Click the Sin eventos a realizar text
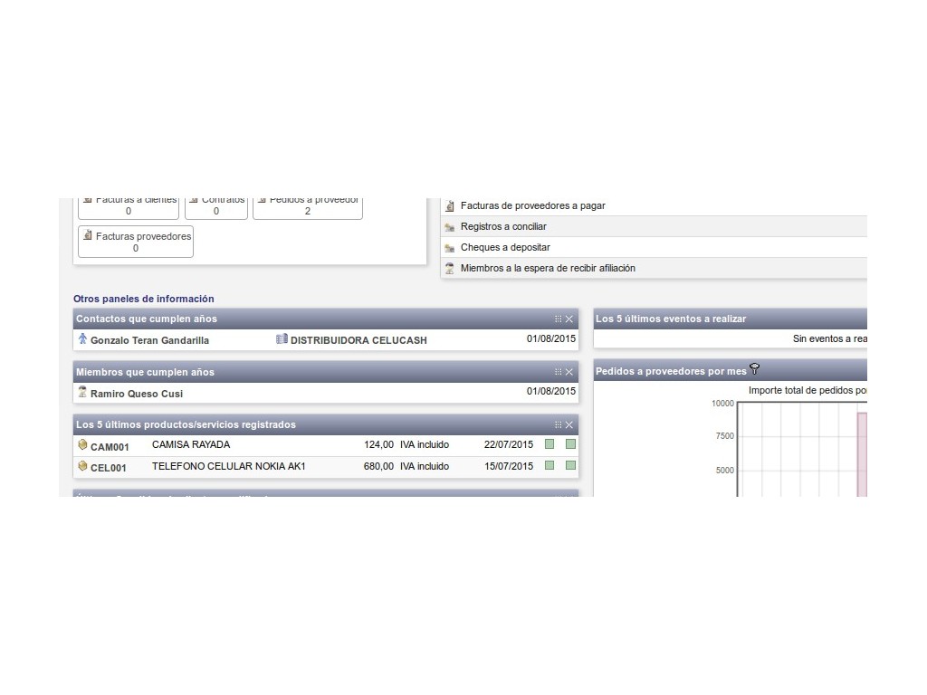 tap(830, 338)
